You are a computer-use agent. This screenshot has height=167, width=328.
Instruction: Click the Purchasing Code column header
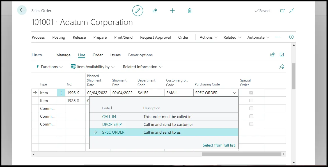207,84
